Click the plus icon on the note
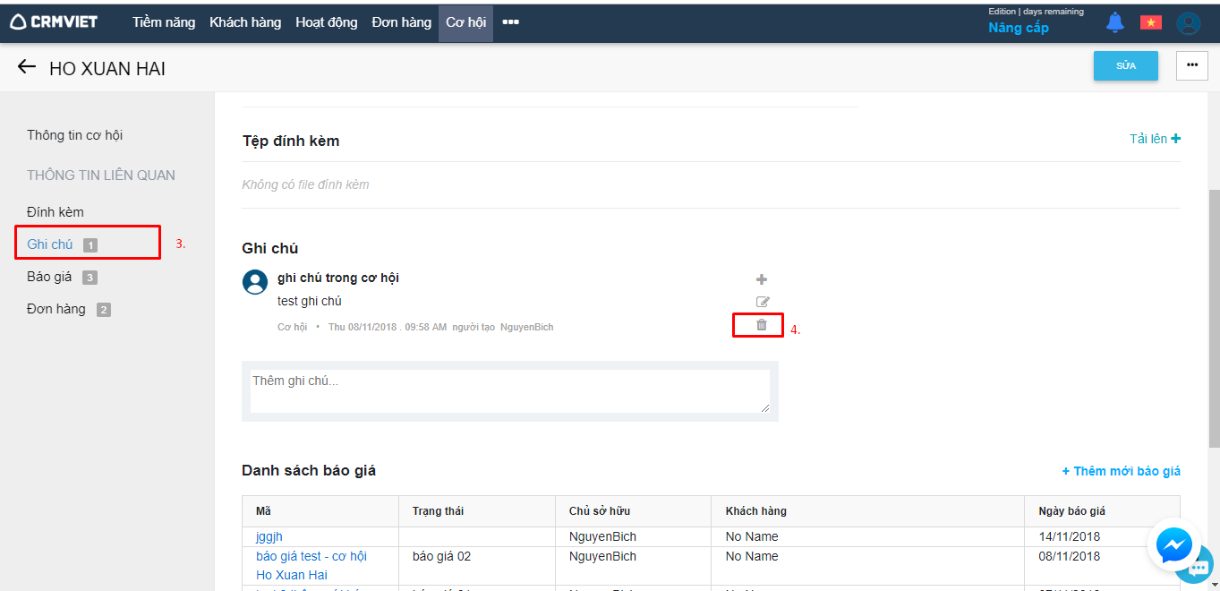The image size is (1220, 591). pyautogui.click(x=762, y=279)
